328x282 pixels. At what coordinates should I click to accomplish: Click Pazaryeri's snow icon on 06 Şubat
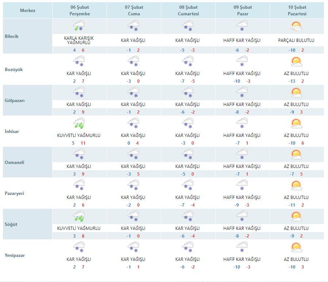79,185
